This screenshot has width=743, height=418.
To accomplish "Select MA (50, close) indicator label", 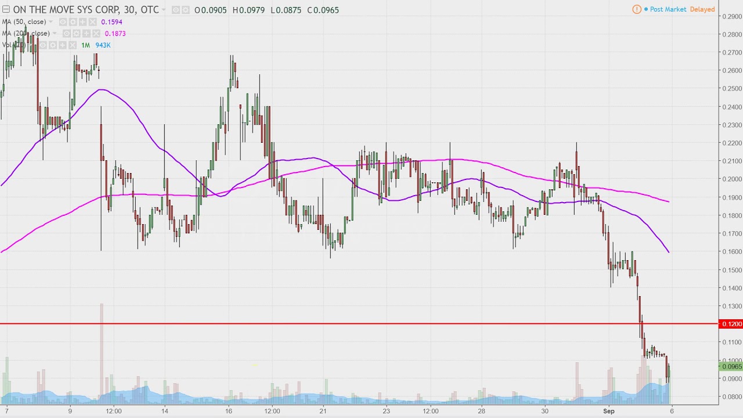I will click(x=24, y=22).
